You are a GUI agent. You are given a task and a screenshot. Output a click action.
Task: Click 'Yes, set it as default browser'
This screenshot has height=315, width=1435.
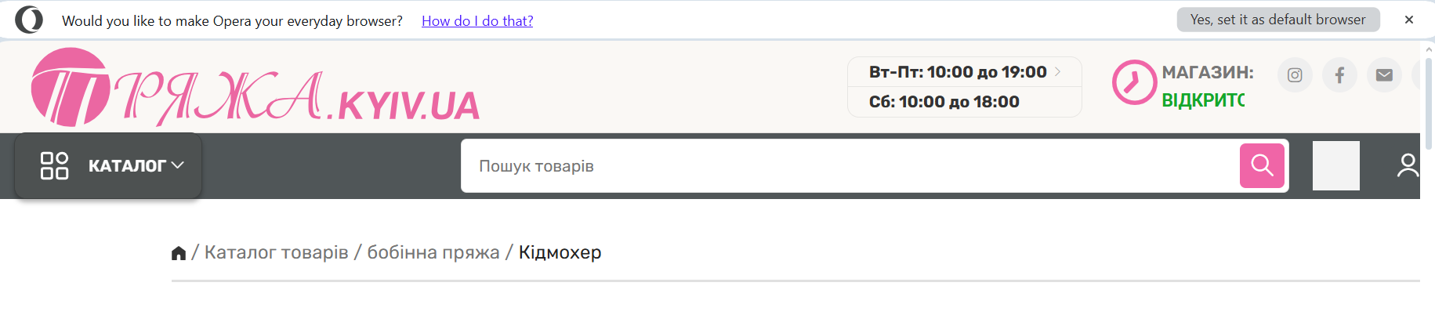tap(1278, 20)
